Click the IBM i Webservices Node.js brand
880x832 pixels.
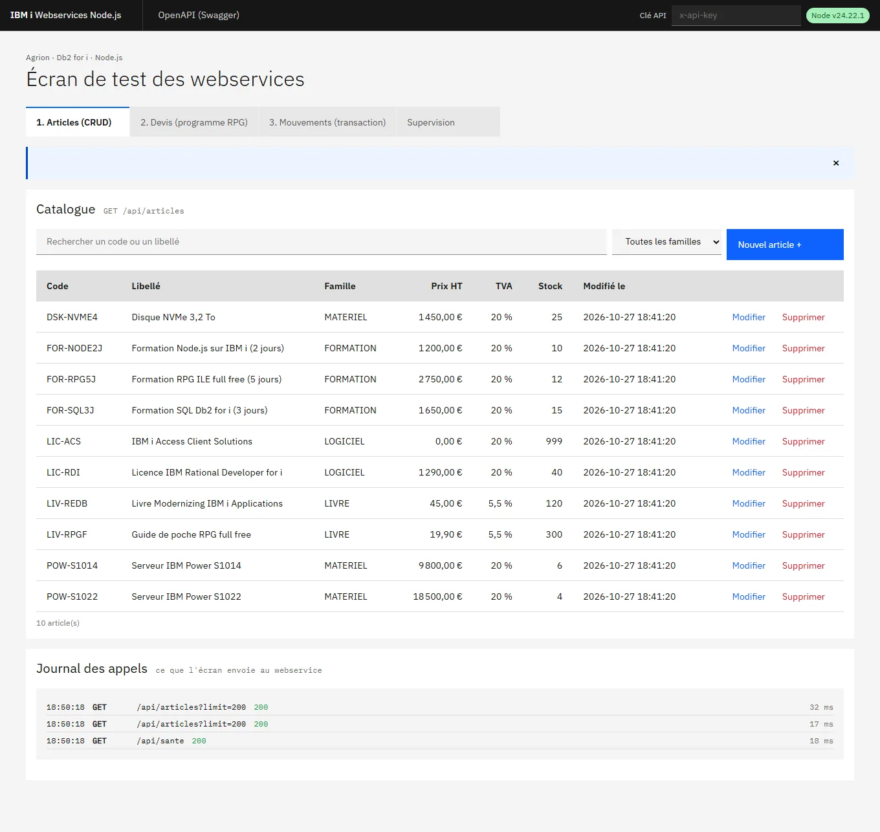click(65, 15)
